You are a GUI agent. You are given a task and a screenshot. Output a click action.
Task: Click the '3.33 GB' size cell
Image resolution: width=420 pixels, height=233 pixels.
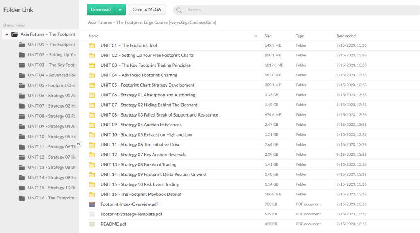click(x=272, y=95)
